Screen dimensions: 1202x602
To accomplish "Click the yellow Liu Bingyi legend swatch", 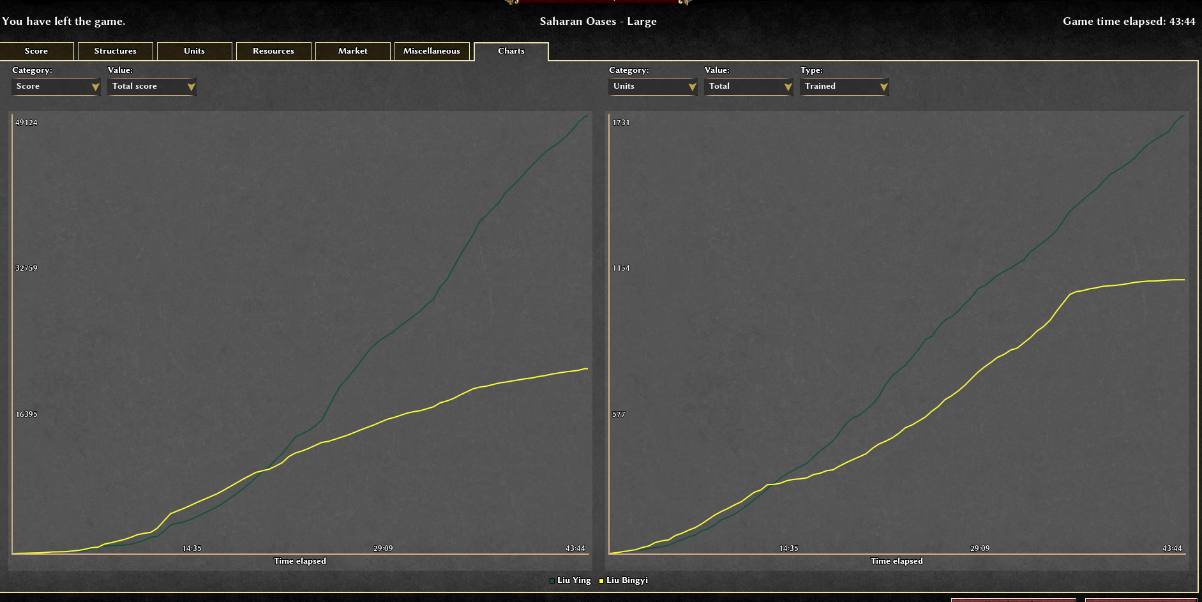I will pos(601,581).
